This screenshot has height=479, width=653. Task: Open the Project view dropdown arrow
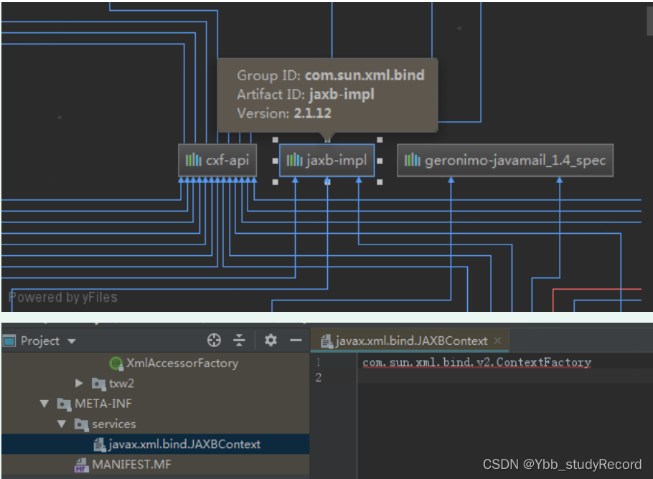pyautogui.click(x=72, y=341)
